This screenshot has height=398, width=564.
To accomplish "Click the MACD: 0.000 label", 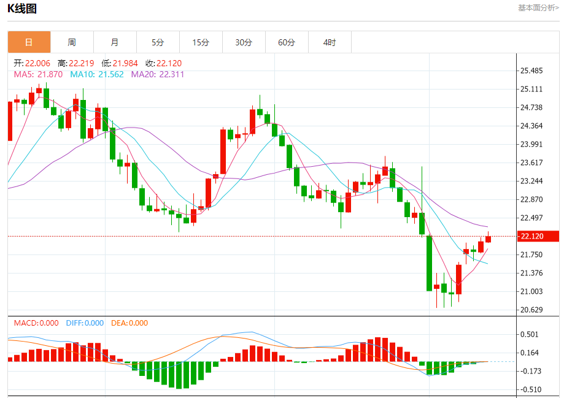I will (36, 323).
